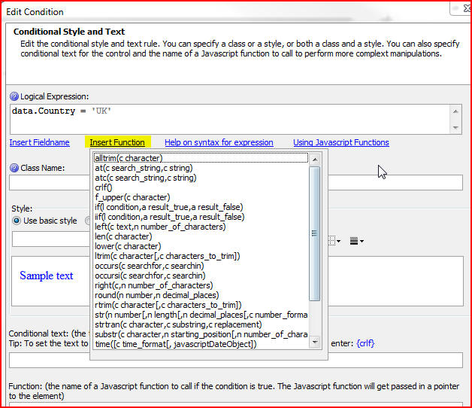This screenshot has height=408, width=472.
Task: Click into the Logical Expression text box
Action: 230,119
